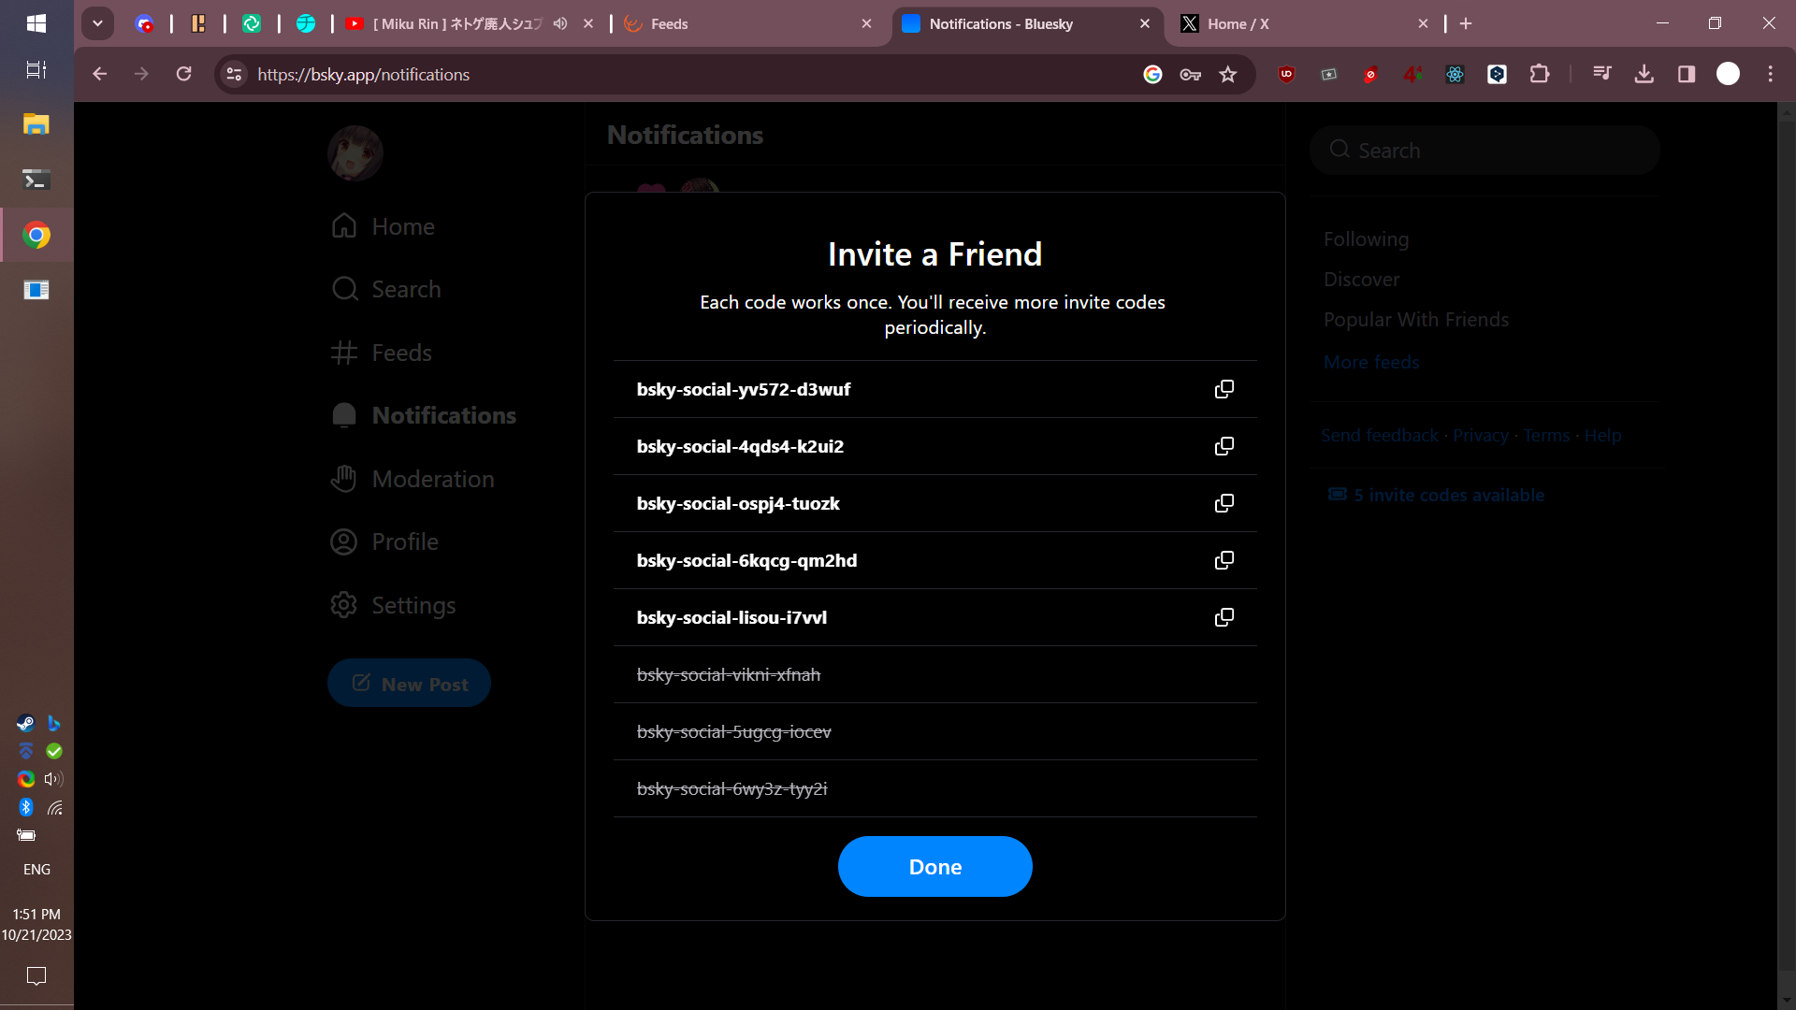Copy invite code bsky-social-lisou-i7vvl

tap(1224, 617)
